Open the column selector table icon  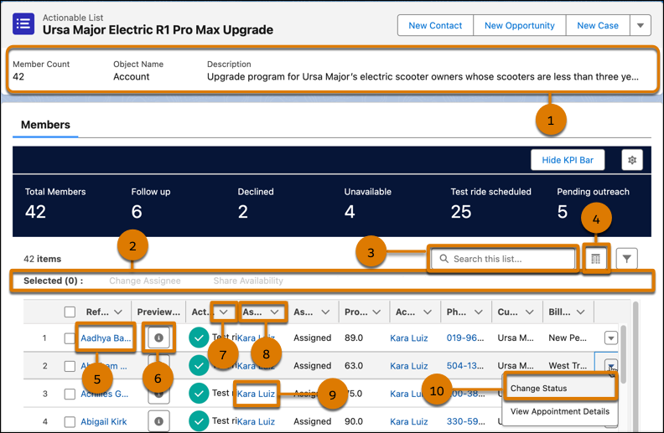pos(595,258)
